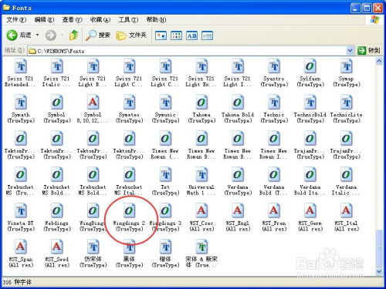This screenshot has height=289, width=386.
Task: Expand the address bar dropdown
Action: coord(350,51)
